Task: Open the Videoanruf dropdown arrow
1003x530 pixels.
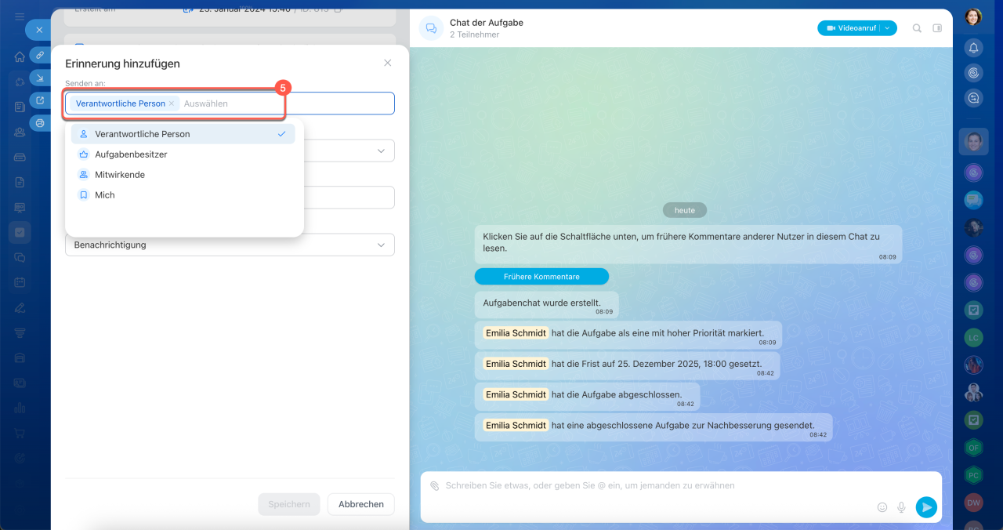Action: tap(888, 28)
